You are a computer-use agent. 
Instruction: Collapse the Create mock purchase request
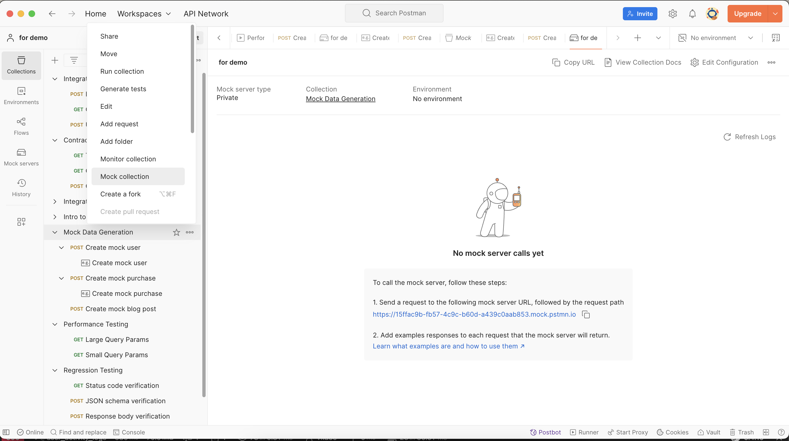[61, 278]
